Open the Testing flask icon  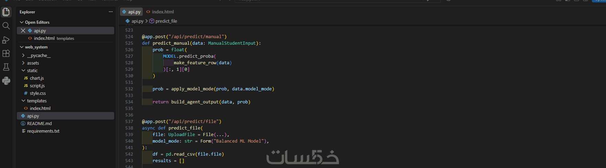pyautogui.click(x=6, y=67)
